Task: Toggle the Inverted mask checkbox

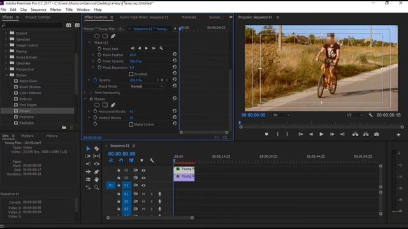Action: (x=131, y=74)
